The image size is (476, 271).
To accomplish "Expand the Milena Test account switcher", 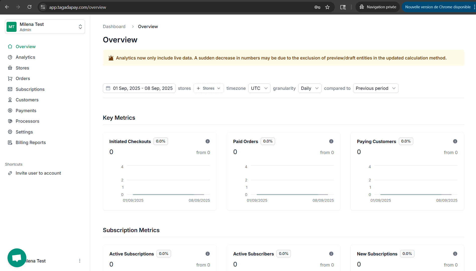I will [x=45, y=27].
